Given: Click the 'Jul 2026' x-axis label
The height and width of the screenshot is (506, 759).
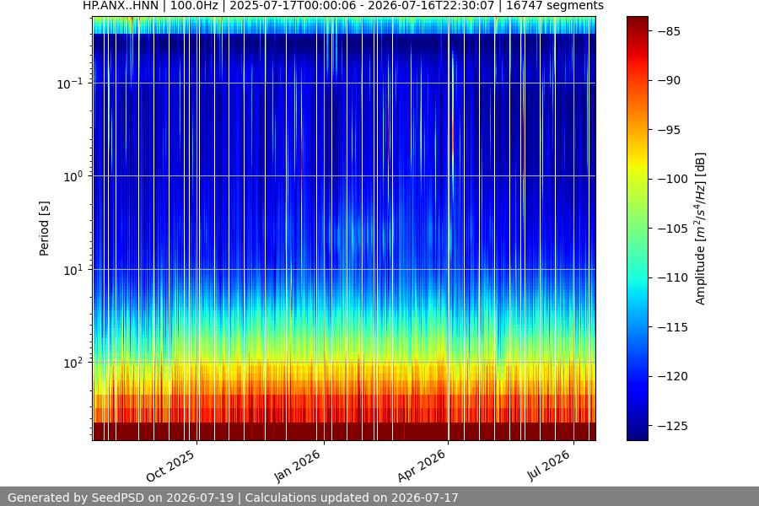Looking at the screenshot, I should coord(548,466).
